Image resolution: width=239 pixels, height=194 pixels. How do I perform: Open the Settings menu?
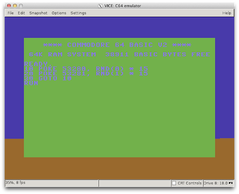click(x=78, y=13)
